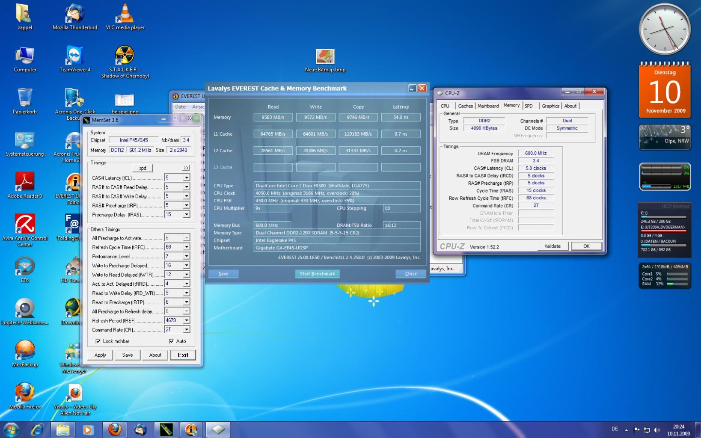
Task: Click Apply button in MemSet
Action: pyautogui.click(x=100, y=355)
